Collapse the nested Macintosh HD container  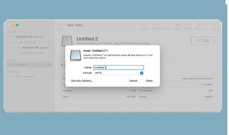tap(11, 42)
